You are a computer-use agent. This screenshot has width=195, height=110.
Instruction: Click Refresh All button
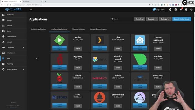point(140,19)
